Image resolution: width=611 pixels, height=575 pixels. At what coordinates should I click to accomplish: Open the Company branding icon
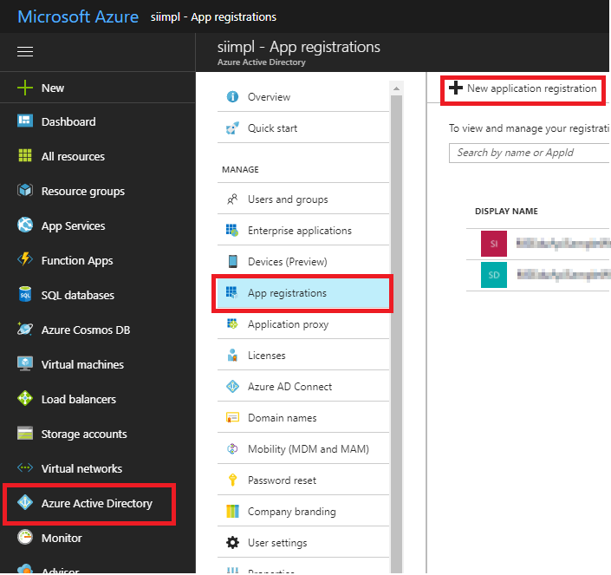pyautogui.click(x=232, y=511)
